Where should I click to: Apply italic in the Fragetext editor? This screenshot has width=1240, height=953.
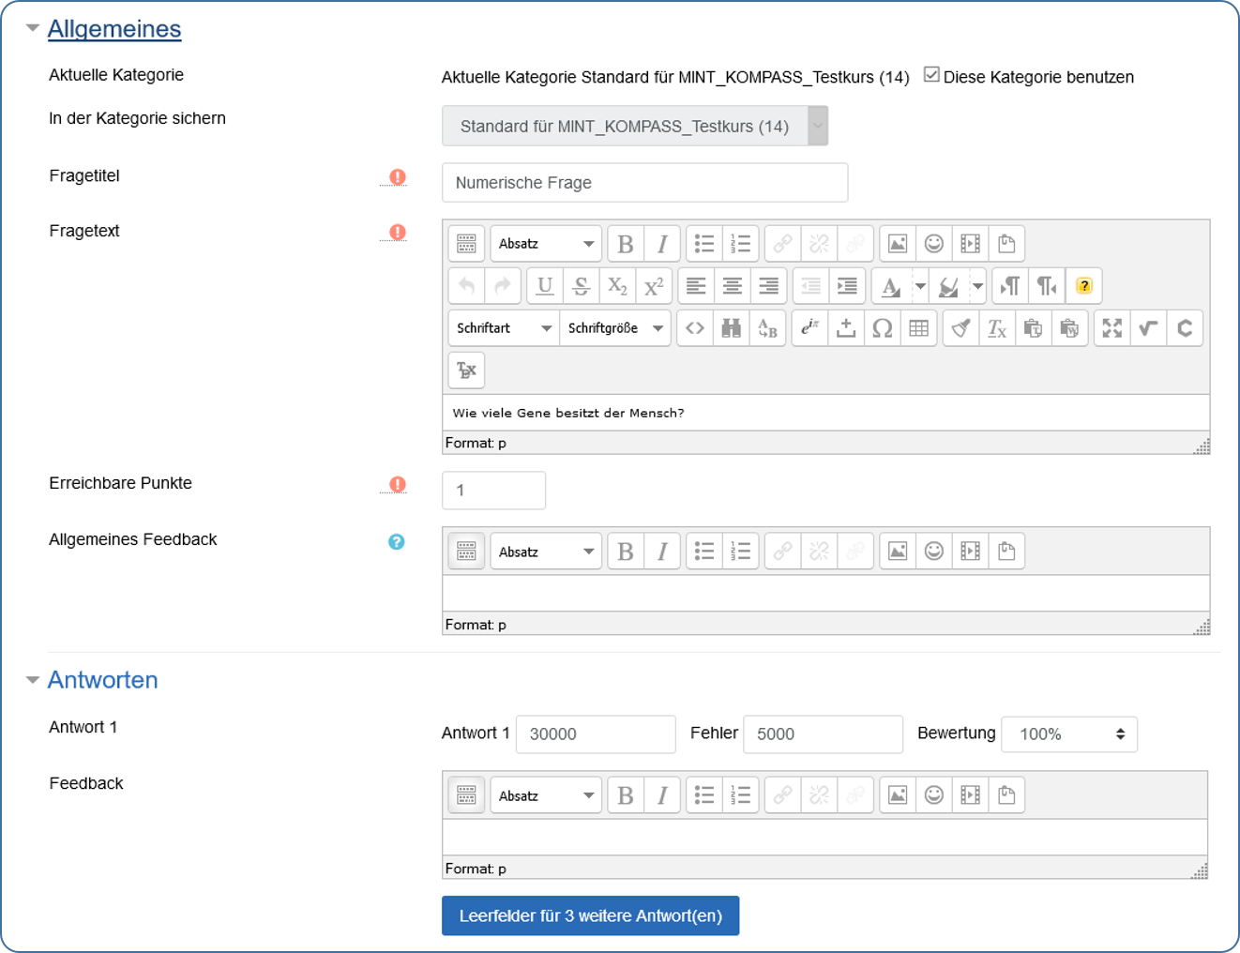point(662,244)
